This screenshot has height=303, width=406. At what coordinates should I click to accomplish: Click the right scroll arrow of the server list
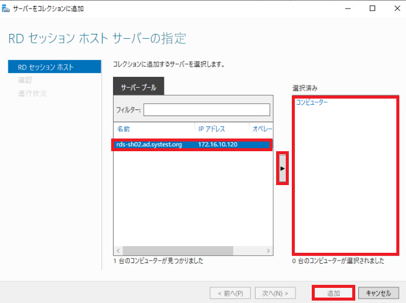point(268,250)
